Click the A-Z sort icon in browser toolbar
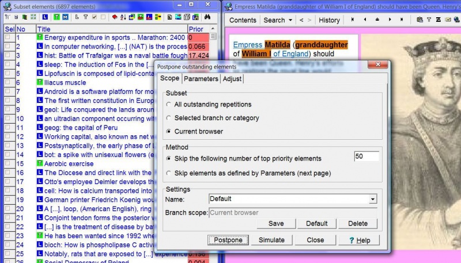Image resolution: width=461 pixels, height=263 pixels. pos(123,17)
